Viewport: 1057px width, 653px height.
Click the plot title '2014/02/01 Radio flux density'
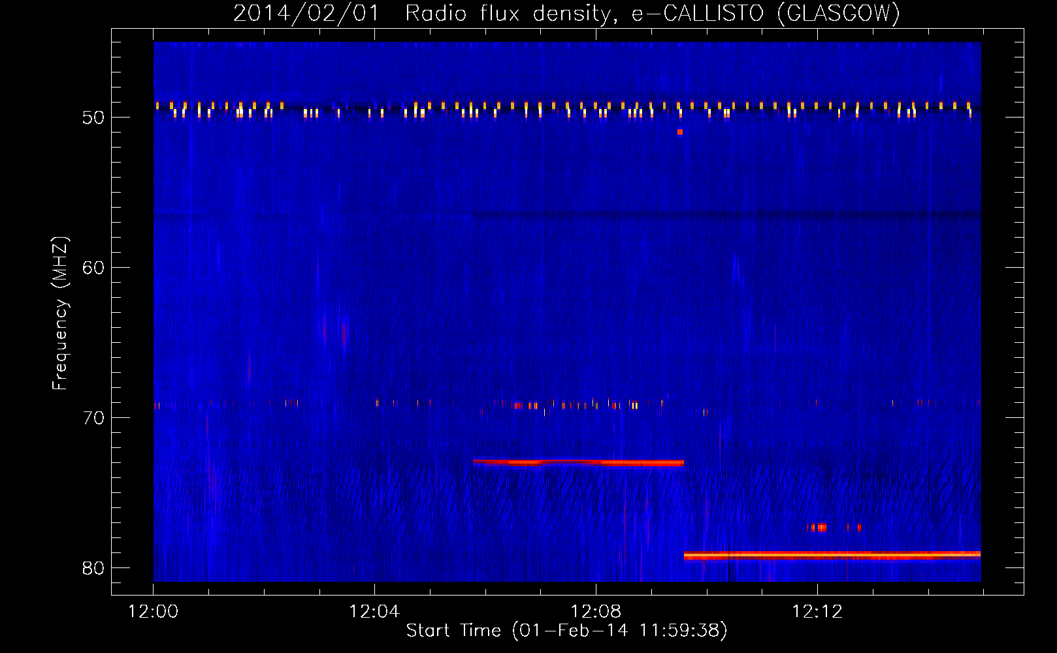[x=424, y=13]
